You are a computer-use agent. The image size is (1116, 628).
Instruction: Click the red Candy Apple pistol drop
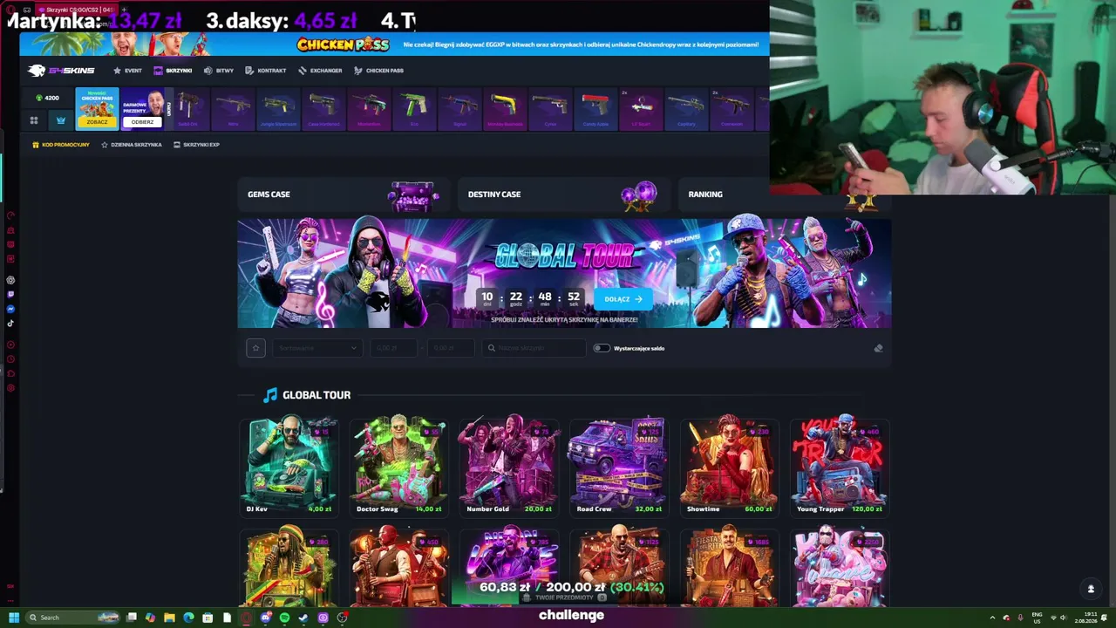[x=595, y=108]
